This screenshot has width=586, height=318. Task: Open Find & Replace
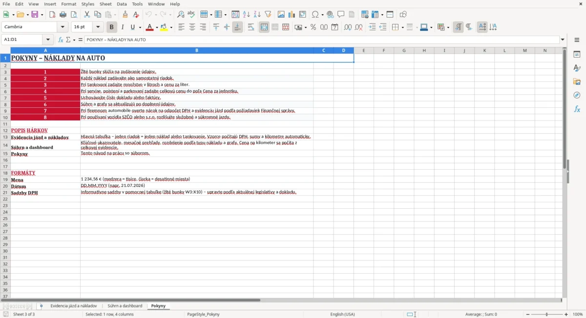[181, 15]
